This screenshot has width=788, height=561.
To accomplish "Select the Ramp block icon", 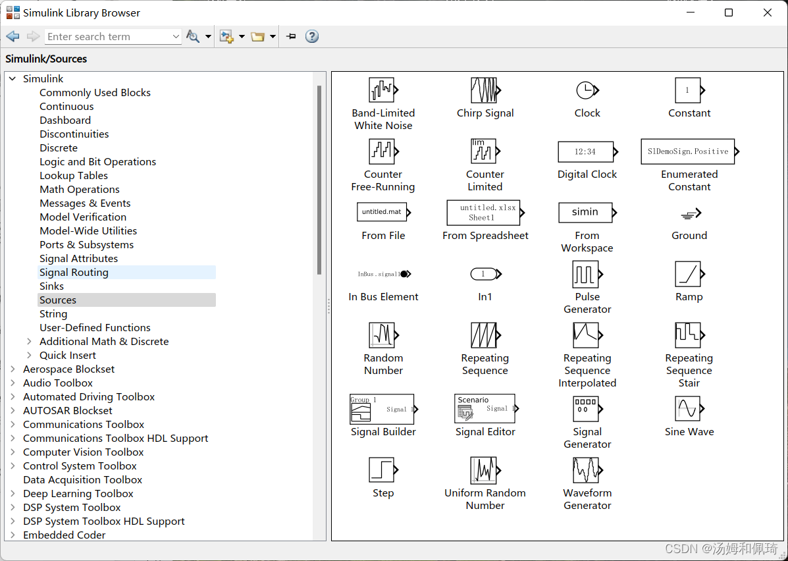I will [689, 274].
